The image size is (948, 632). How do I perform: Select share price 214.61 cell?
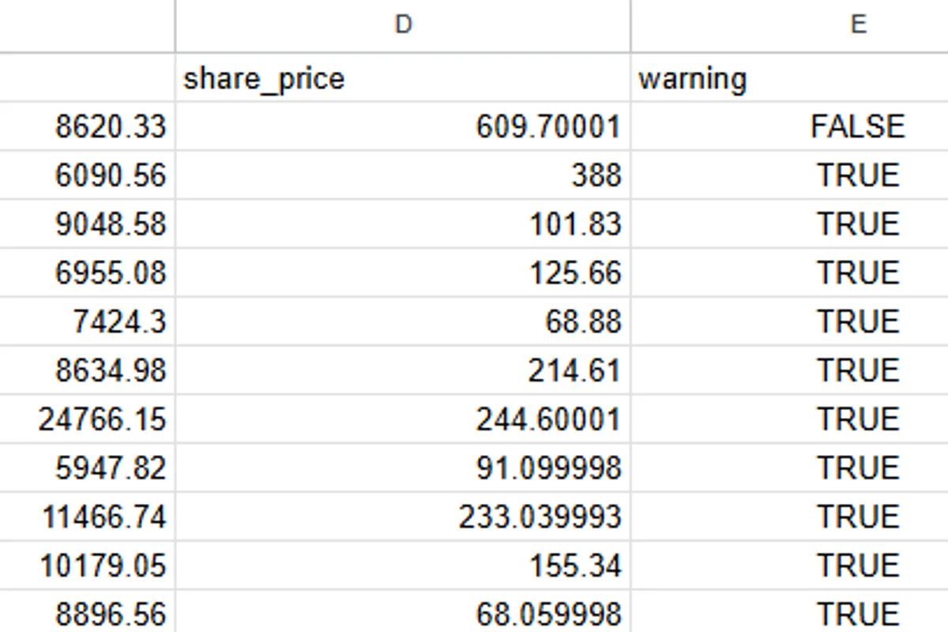click(403, 371)
